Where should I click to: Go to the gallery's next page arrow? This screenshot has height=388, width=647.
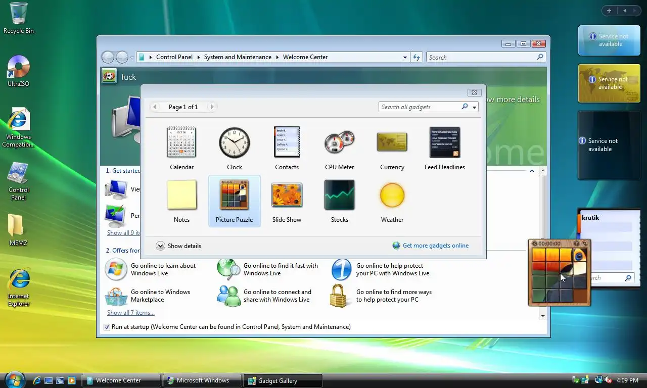[212, 107]
